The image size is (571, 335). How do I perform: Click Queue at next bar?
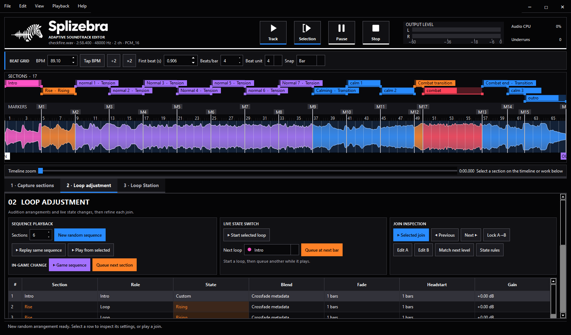(x=322, y=250)
